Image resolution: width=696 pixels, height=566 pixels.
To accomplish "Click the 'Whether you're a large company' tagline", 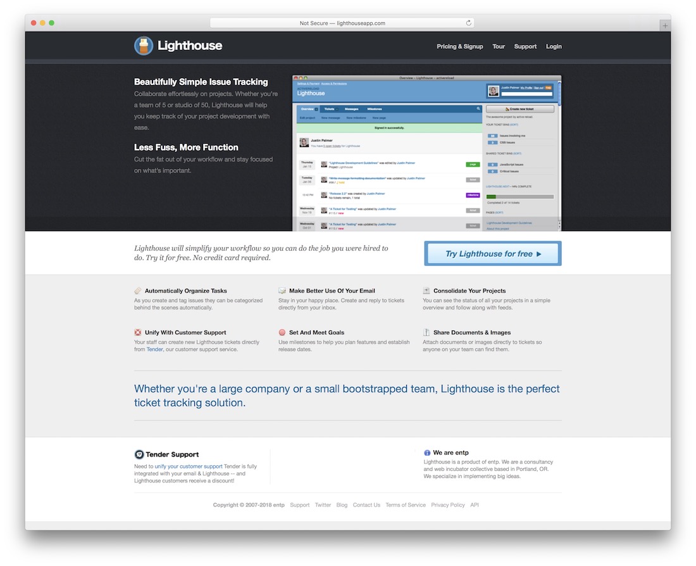I will 347,396.
